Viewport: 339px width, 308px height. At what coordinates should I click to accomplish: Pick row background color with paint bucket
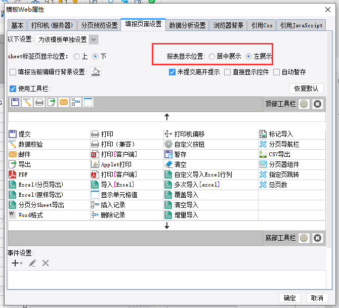pos(96,72)
